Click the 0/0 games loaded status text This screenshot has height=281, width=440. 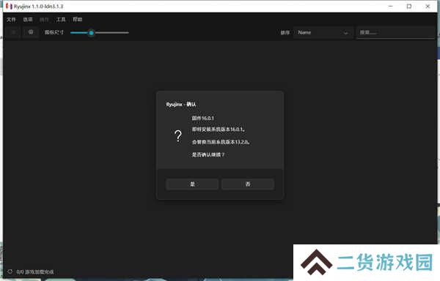[35, 271]
